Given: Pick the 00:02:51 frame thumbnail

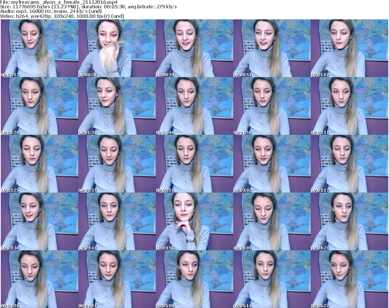Looking at the screenshot, I should tap(194, 164).
